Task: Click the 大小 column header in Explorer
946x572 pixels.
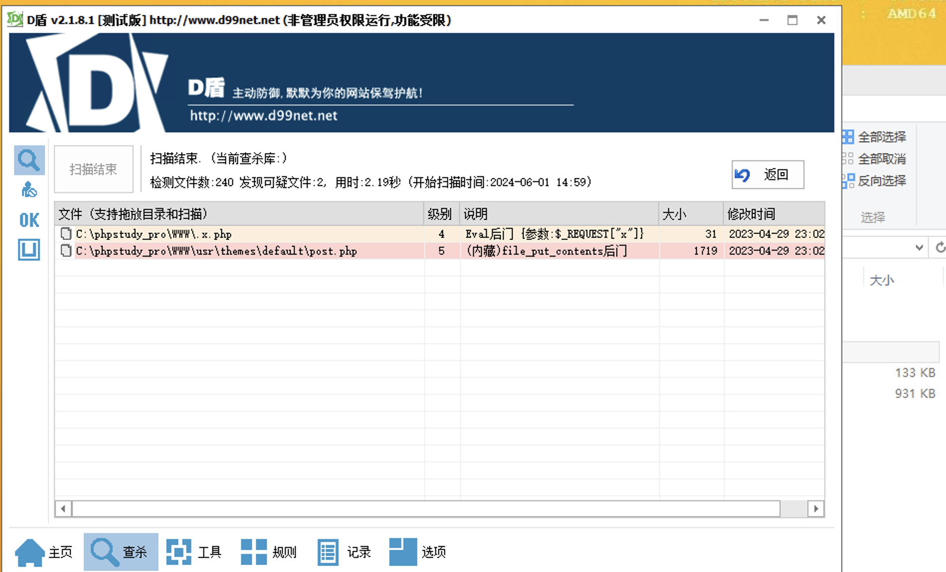Action: (x=882, y=281)
